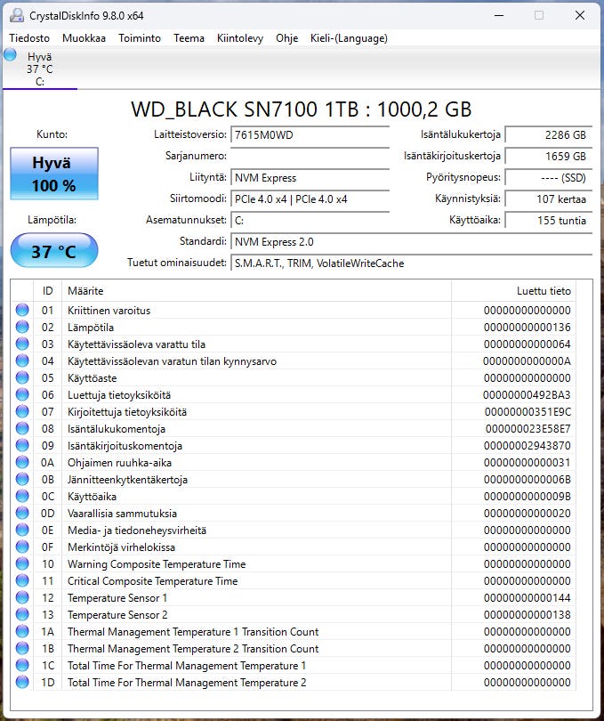Click the Liityntä field NVM Express
The width and height of the screenshot is (604, 721).
[310, 178]
